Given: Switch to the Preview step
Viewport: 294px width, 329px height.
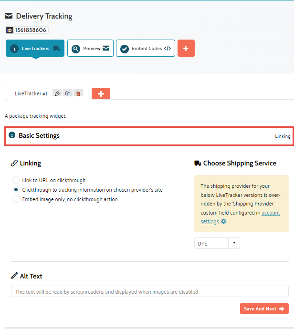Looking at the screenshot, I should [x=90, y=48].
